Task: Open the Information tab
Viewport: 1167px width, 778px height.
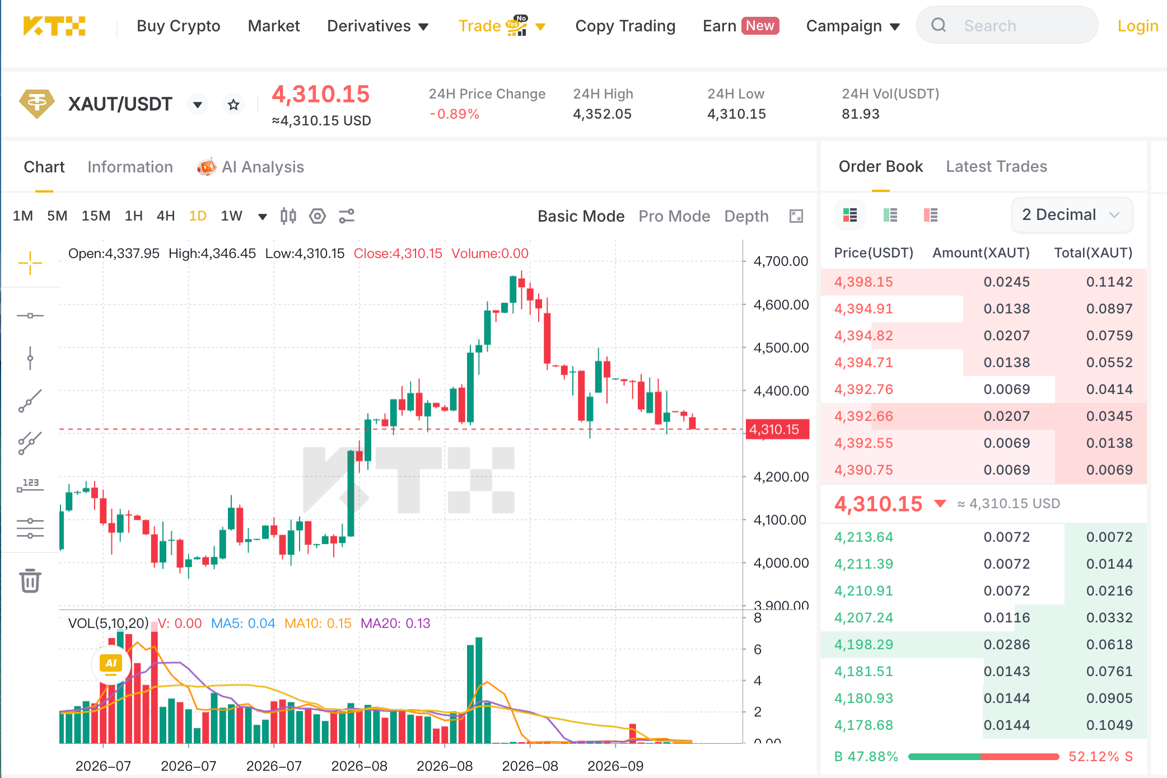Action: pyautogui.click(x=130, y=167)
